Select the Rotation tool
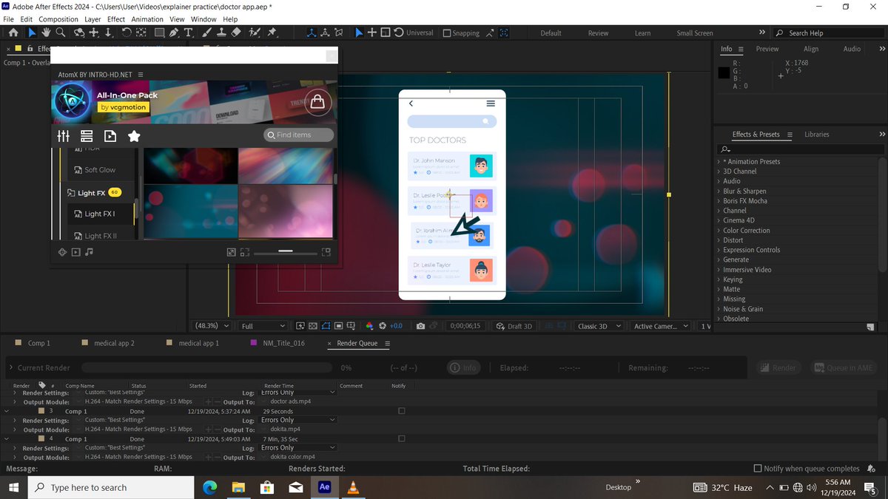The image size is (888, 499). (x=127, y=33)
